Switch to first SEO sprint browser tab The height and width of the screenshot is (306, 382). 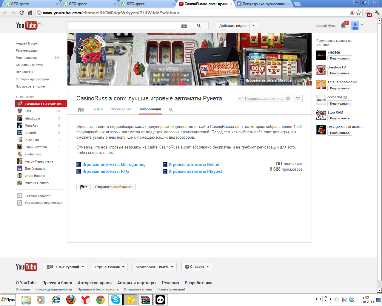click(x=32, y=4)
